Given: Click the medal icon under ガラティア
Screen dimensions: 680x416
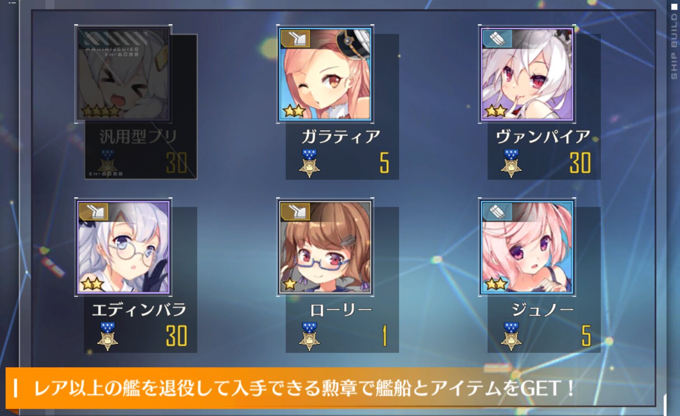Looking at the screenshot, I should pyautogui.click(x=310, y=163).
